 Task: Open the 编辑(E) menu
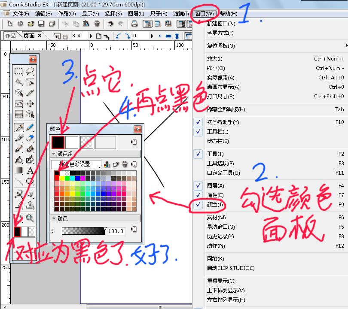tap(43, 14)
